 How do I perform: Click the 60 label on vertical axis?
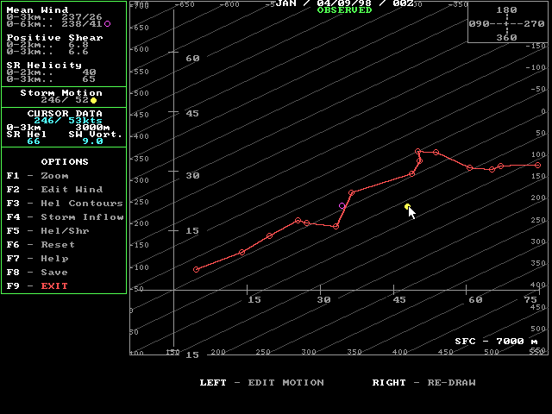click(x=192, y=59)
